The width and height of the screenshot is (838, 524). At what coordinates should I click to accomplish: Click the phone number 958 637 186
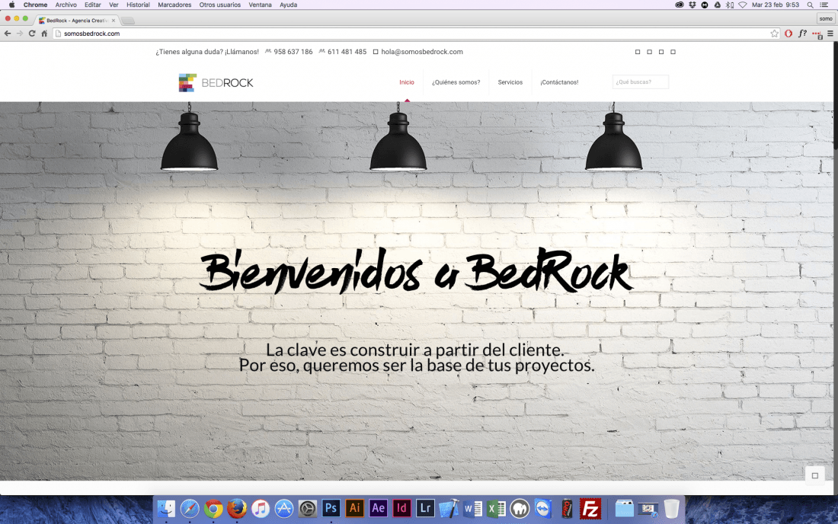click(293, 52)
